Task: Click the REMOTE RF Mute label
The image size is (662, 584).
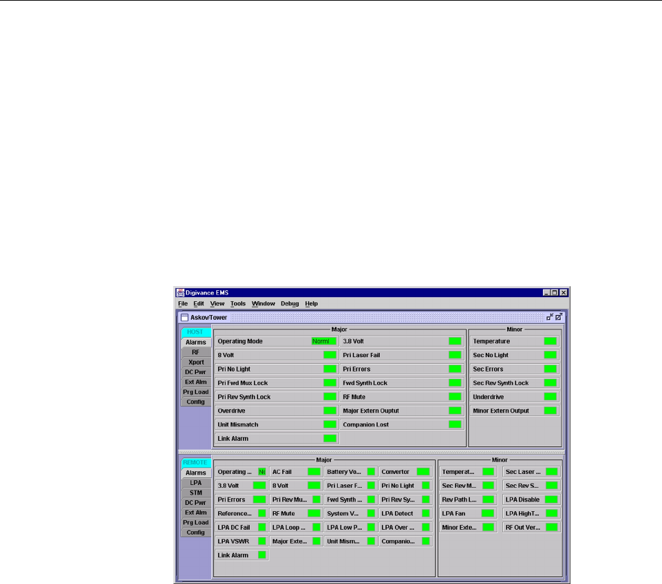Action: tap(284, 514)
